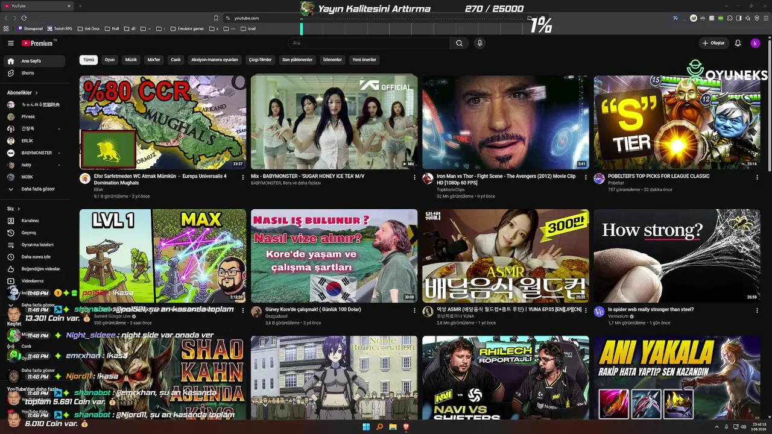Select the Oyun filter chip
The width and height of the screenshot is (772, 434).
(x=110, y=60)
